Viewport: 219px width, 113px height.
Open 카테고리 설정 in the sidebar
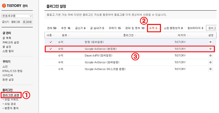click(11, 42)
